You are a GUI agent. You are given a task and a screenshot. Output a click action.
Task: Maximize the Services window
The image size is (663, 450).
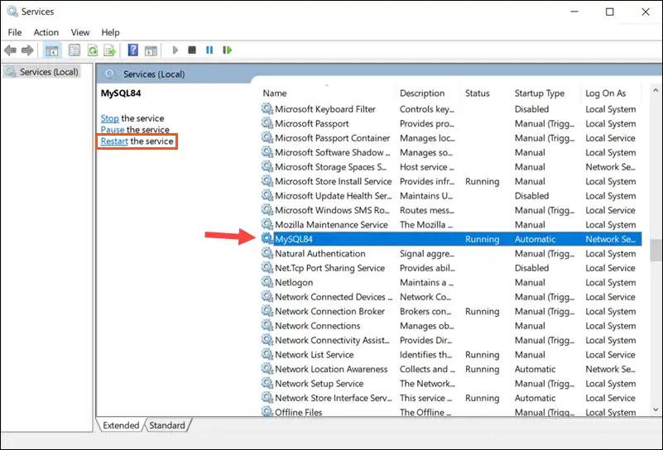pyautogui.click(x=609, y=12)
